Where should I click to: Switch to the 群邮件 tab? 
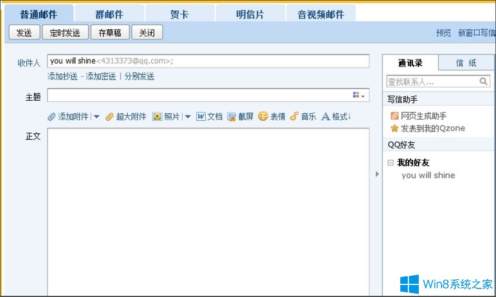pos(109,14)
